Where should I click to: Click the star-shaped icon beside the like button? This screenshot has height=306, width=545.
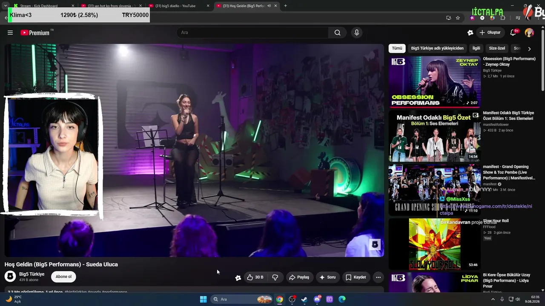(x=238, y=278)
